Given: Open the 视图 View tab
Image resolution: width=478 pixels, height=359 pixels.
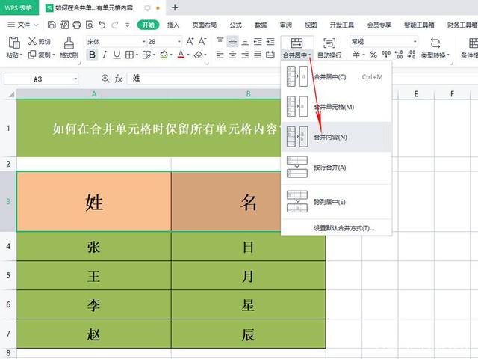Looking at the screenshot, I should click(x=311, y=25).
